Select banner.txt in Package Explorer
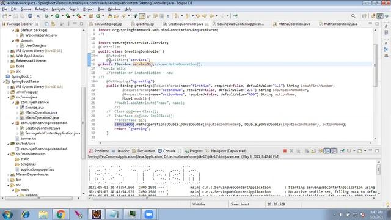The height and width of the screenshot is (220, 391). pyautogui.click(x=29, y=139)
